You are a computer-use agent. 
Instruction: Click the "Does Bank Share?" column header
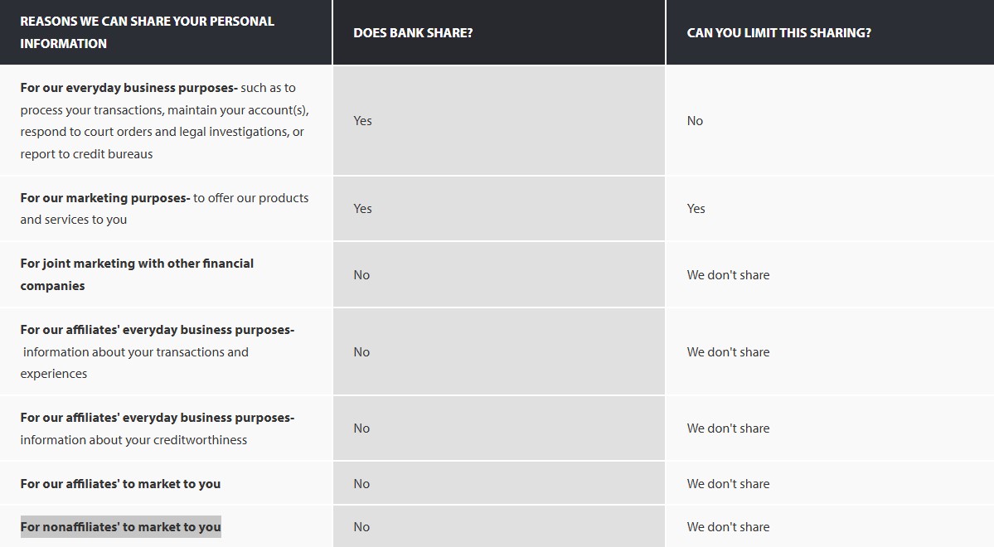pos(413,33)
